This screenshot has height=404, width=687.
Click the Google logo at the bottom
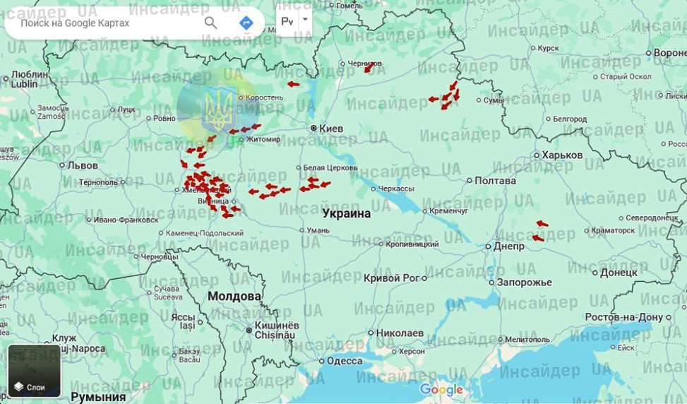click(441, 390)
